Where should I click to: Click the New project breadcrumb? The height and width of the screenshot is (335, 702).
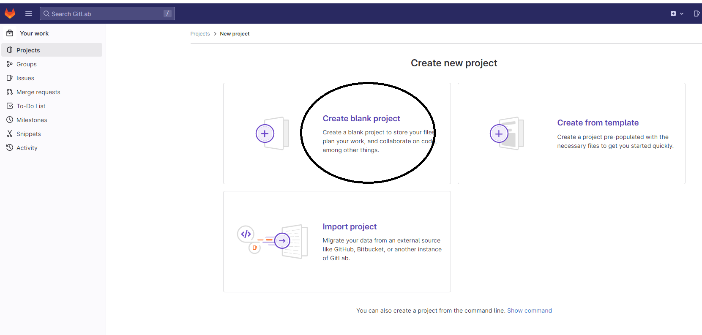click(x=235, y=34)
